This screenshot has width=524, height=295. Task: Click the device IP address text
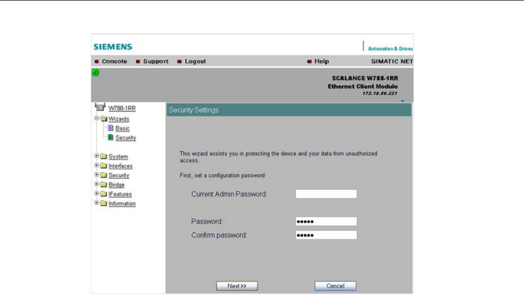tap(380, 93)
